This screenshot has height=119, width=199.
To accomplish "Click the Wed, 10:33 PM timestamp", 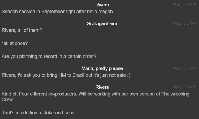I will tap(185, 5).
